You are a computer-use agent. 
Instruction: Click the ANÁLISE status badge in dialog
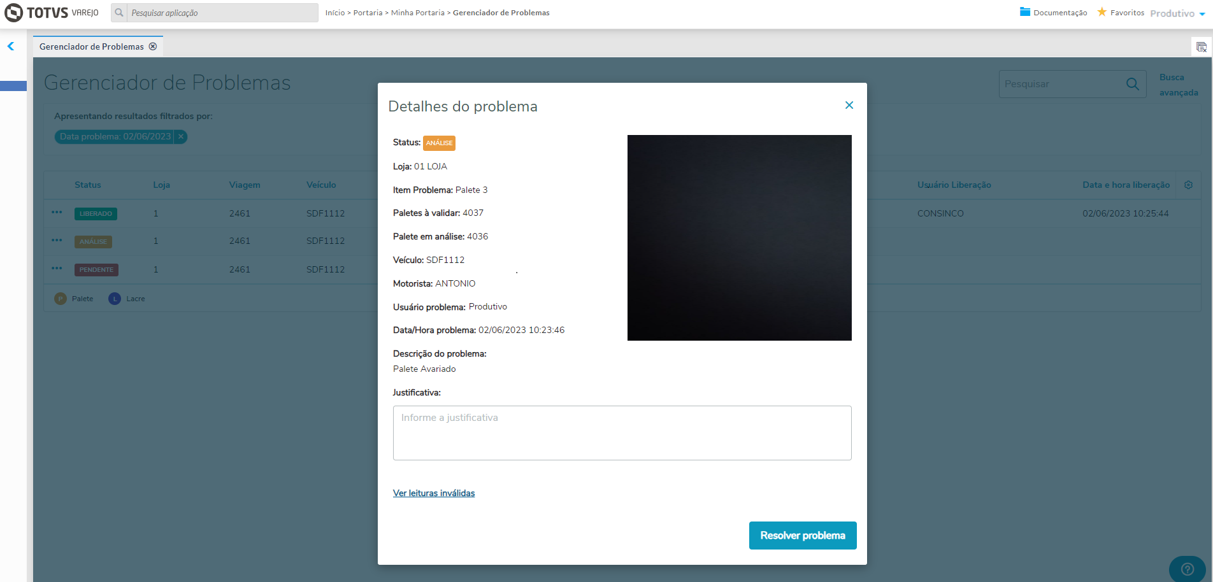click(x=440, y=143)
